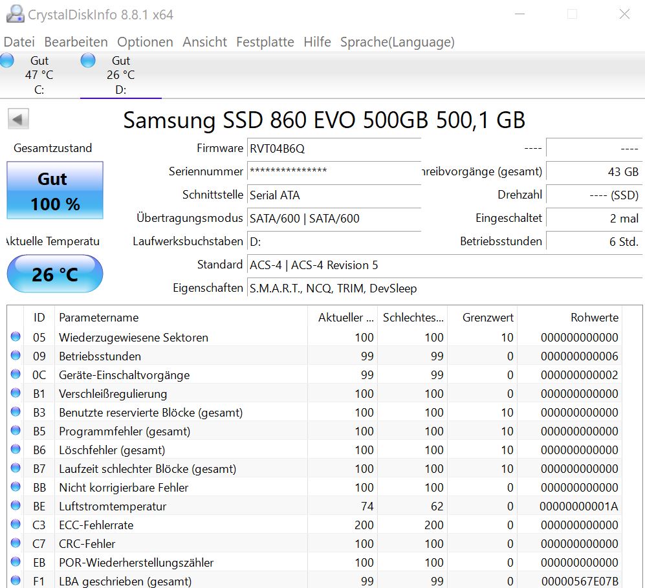This screenshot has width=645, height=588.
Task: Click the Gut 100 % health status button
Action: click(55, 190)
